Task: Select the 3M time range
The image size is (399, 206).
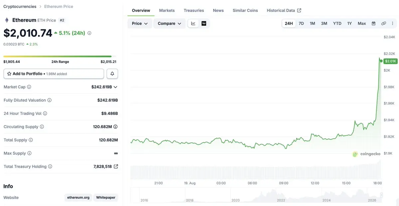Action: click(324, 23)
